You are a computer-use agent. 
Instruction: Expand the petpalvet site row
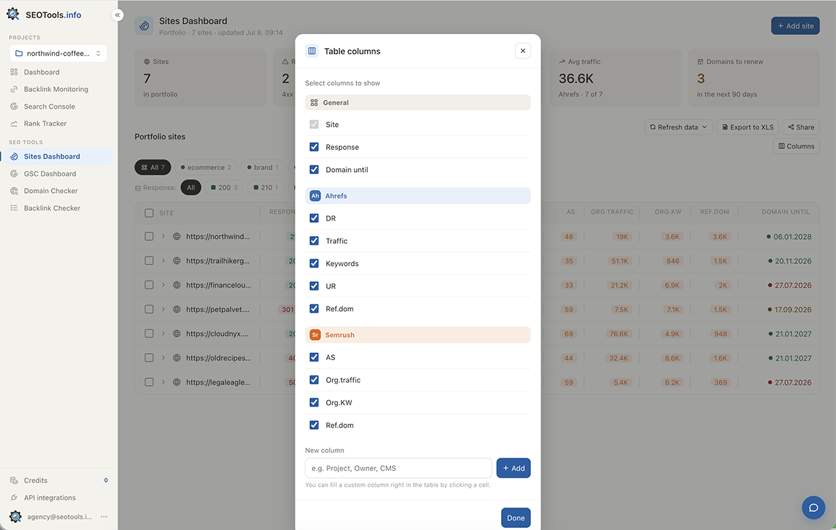tap(163, 309)
